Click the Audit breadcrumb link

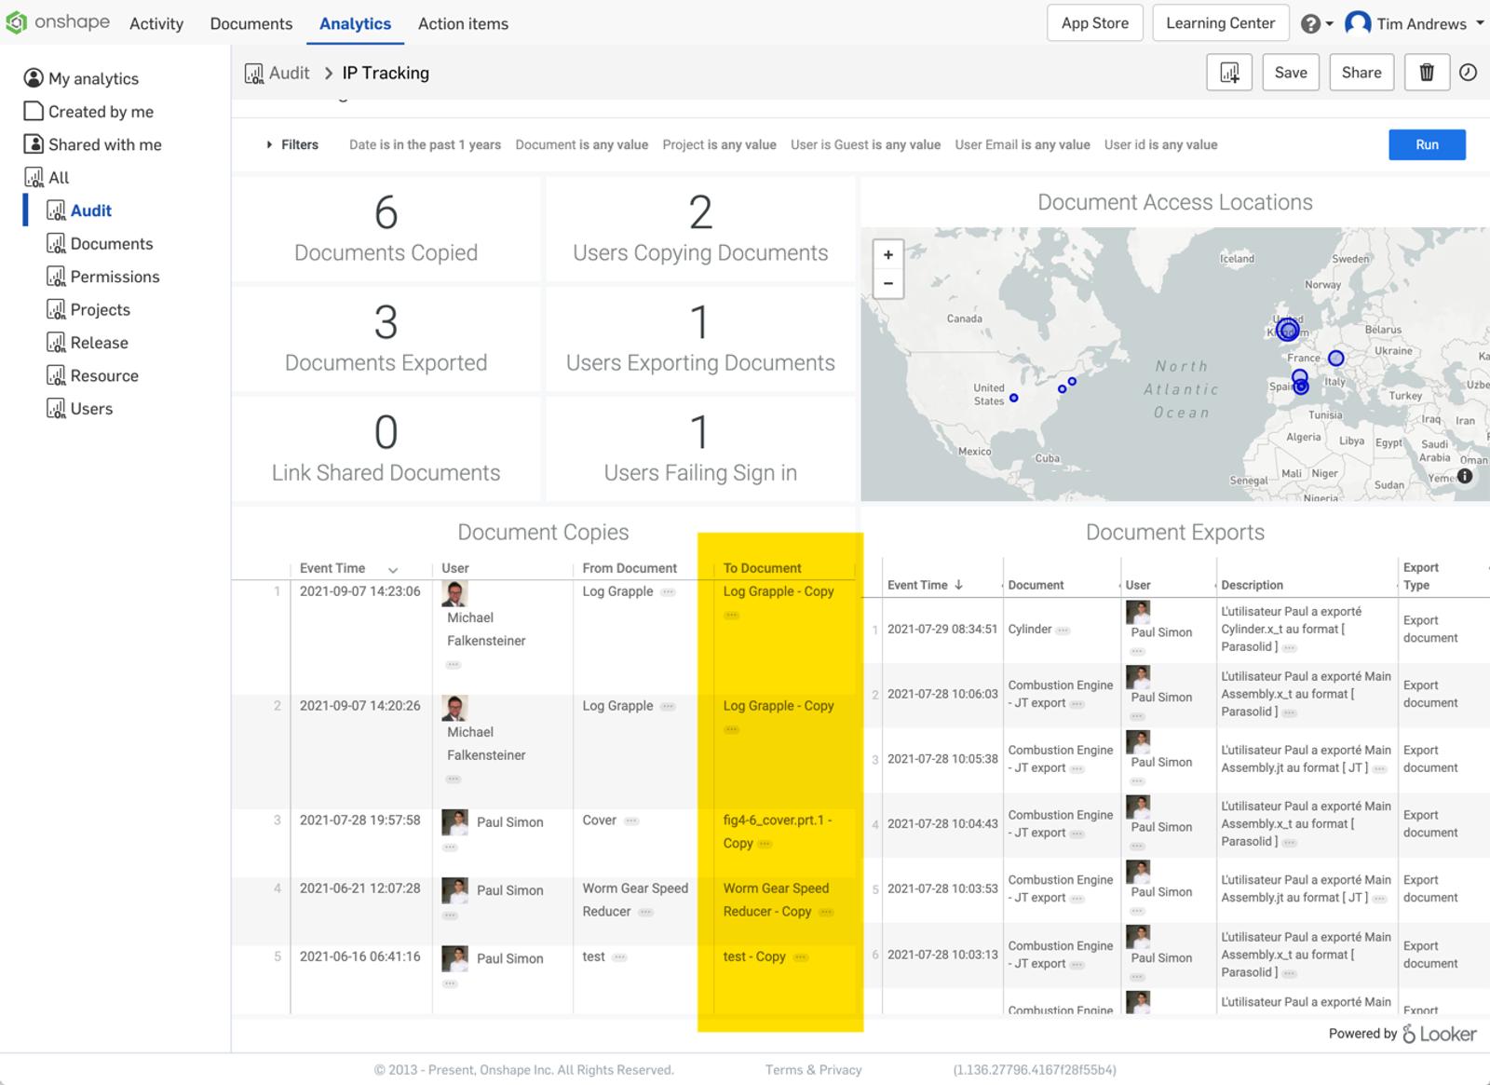289,73
